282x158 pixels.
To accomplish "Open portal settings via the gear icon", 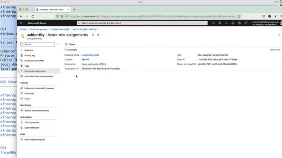I will 233,23.
